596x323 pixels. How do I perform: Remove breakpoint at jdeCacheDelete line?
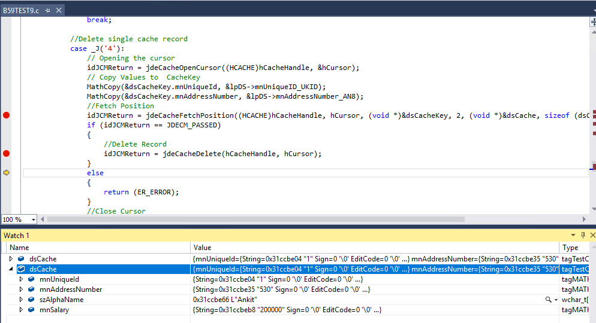click(x=6, y=154)
